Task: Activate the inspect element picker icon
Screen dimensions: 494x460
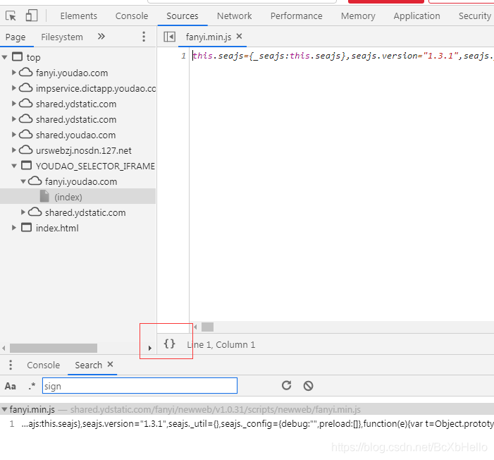Action: click(x=11, y=16)
